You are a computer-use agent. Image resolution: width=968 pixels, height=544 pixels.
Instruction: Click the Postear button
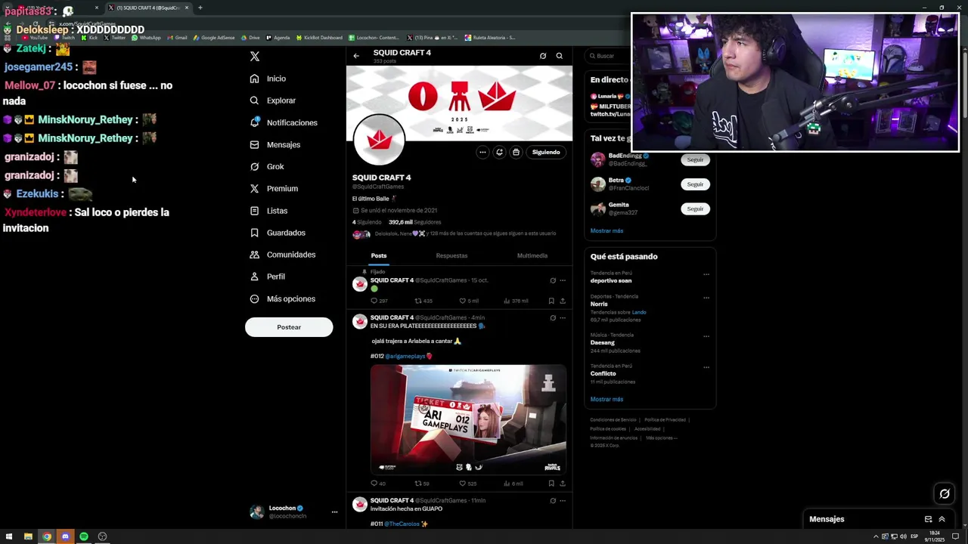click(x=289, y=327)
